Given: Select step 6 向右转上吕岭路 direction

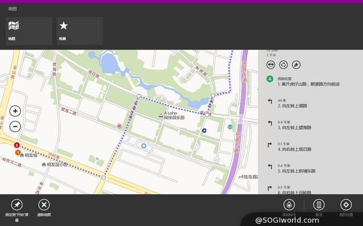Looking at the screenshot, I should pos(294,192).
